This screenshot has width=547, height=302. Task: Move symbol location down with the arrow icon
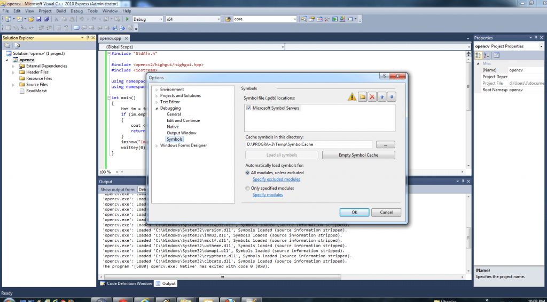click(392, 97)
